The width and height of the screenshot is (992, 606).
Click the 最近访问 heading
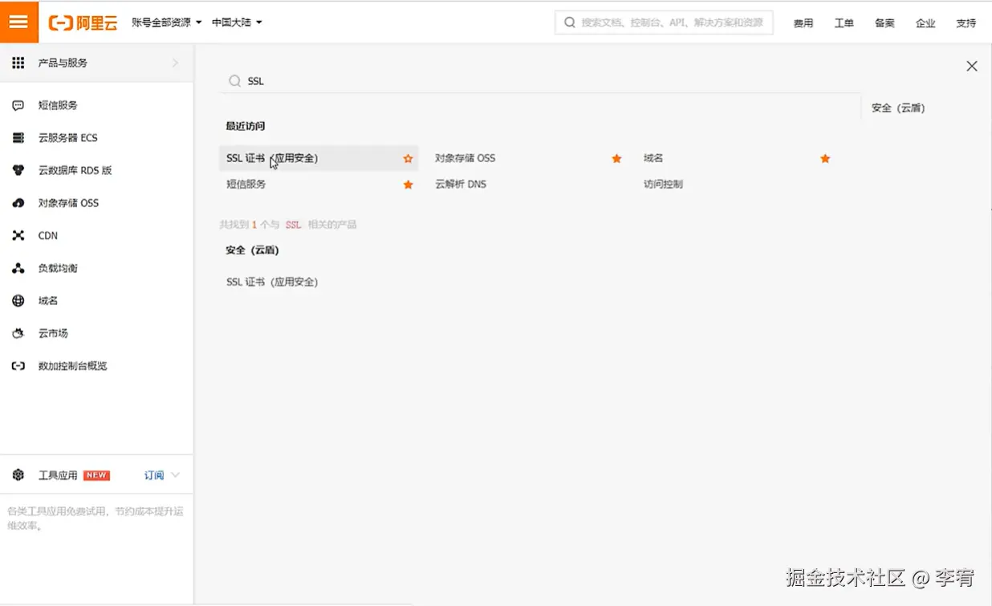point(246,126)
